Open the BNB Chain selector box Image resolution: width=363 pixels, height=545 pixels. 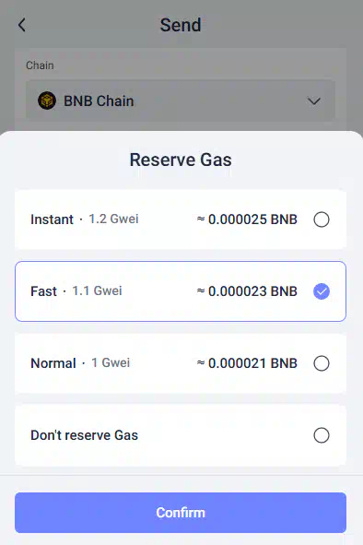181,101
